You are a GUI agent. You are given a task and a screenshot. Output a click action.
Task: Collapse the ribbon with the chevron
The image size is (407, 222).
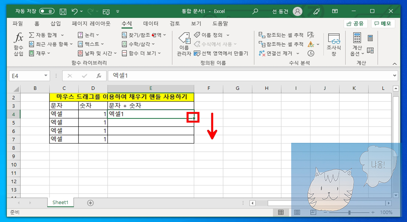click(394, 64)
